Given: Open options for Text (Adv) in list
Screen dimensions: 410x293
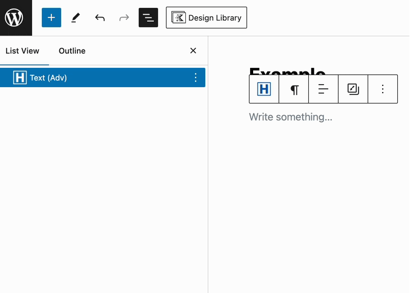Looking at the screenshot, I should click(x=195, y=77).
